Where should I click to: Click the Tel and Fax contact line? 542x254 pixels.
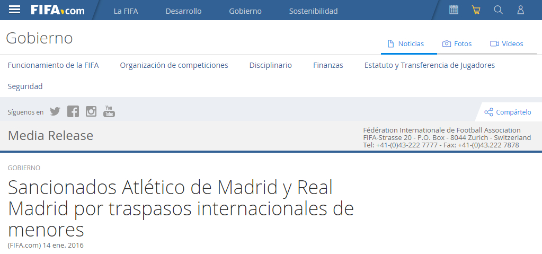point(441,145)
